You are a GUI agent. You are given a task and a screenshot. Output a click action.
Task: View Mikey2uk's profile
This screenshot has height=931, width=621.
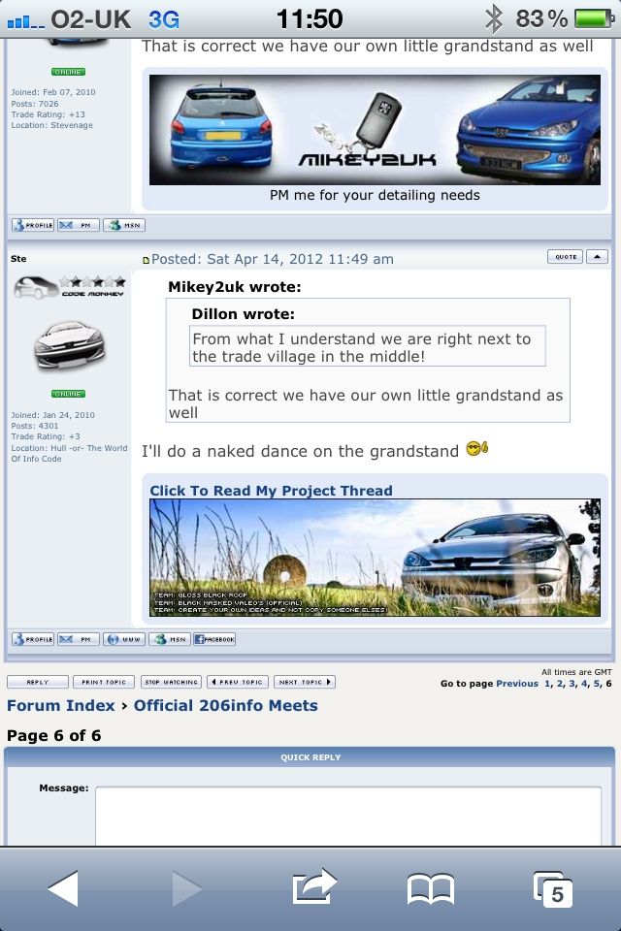pos(33,225)
